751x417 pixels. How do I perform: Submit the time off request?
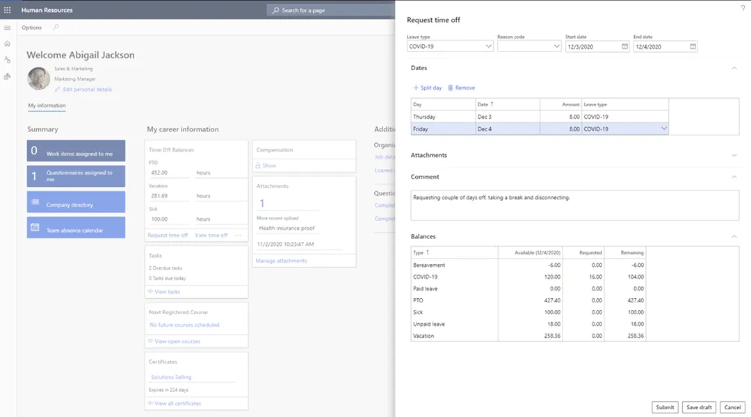point(665,407)
